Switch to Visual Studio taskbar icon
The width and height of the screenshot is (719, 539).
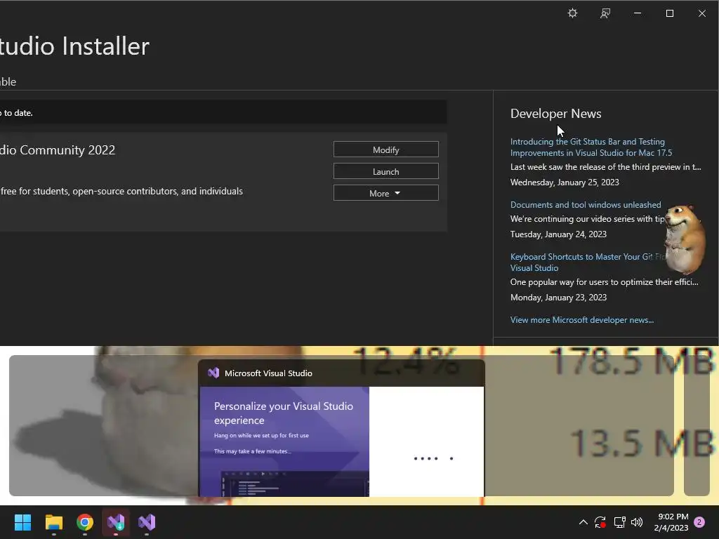(147, 522)
